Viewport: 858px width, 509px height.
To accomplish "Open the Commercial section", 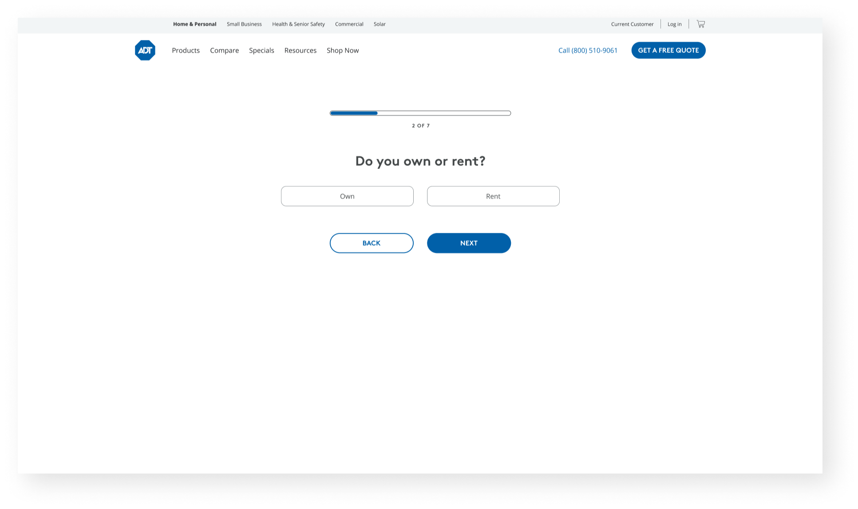I will (x=349, y=24).
